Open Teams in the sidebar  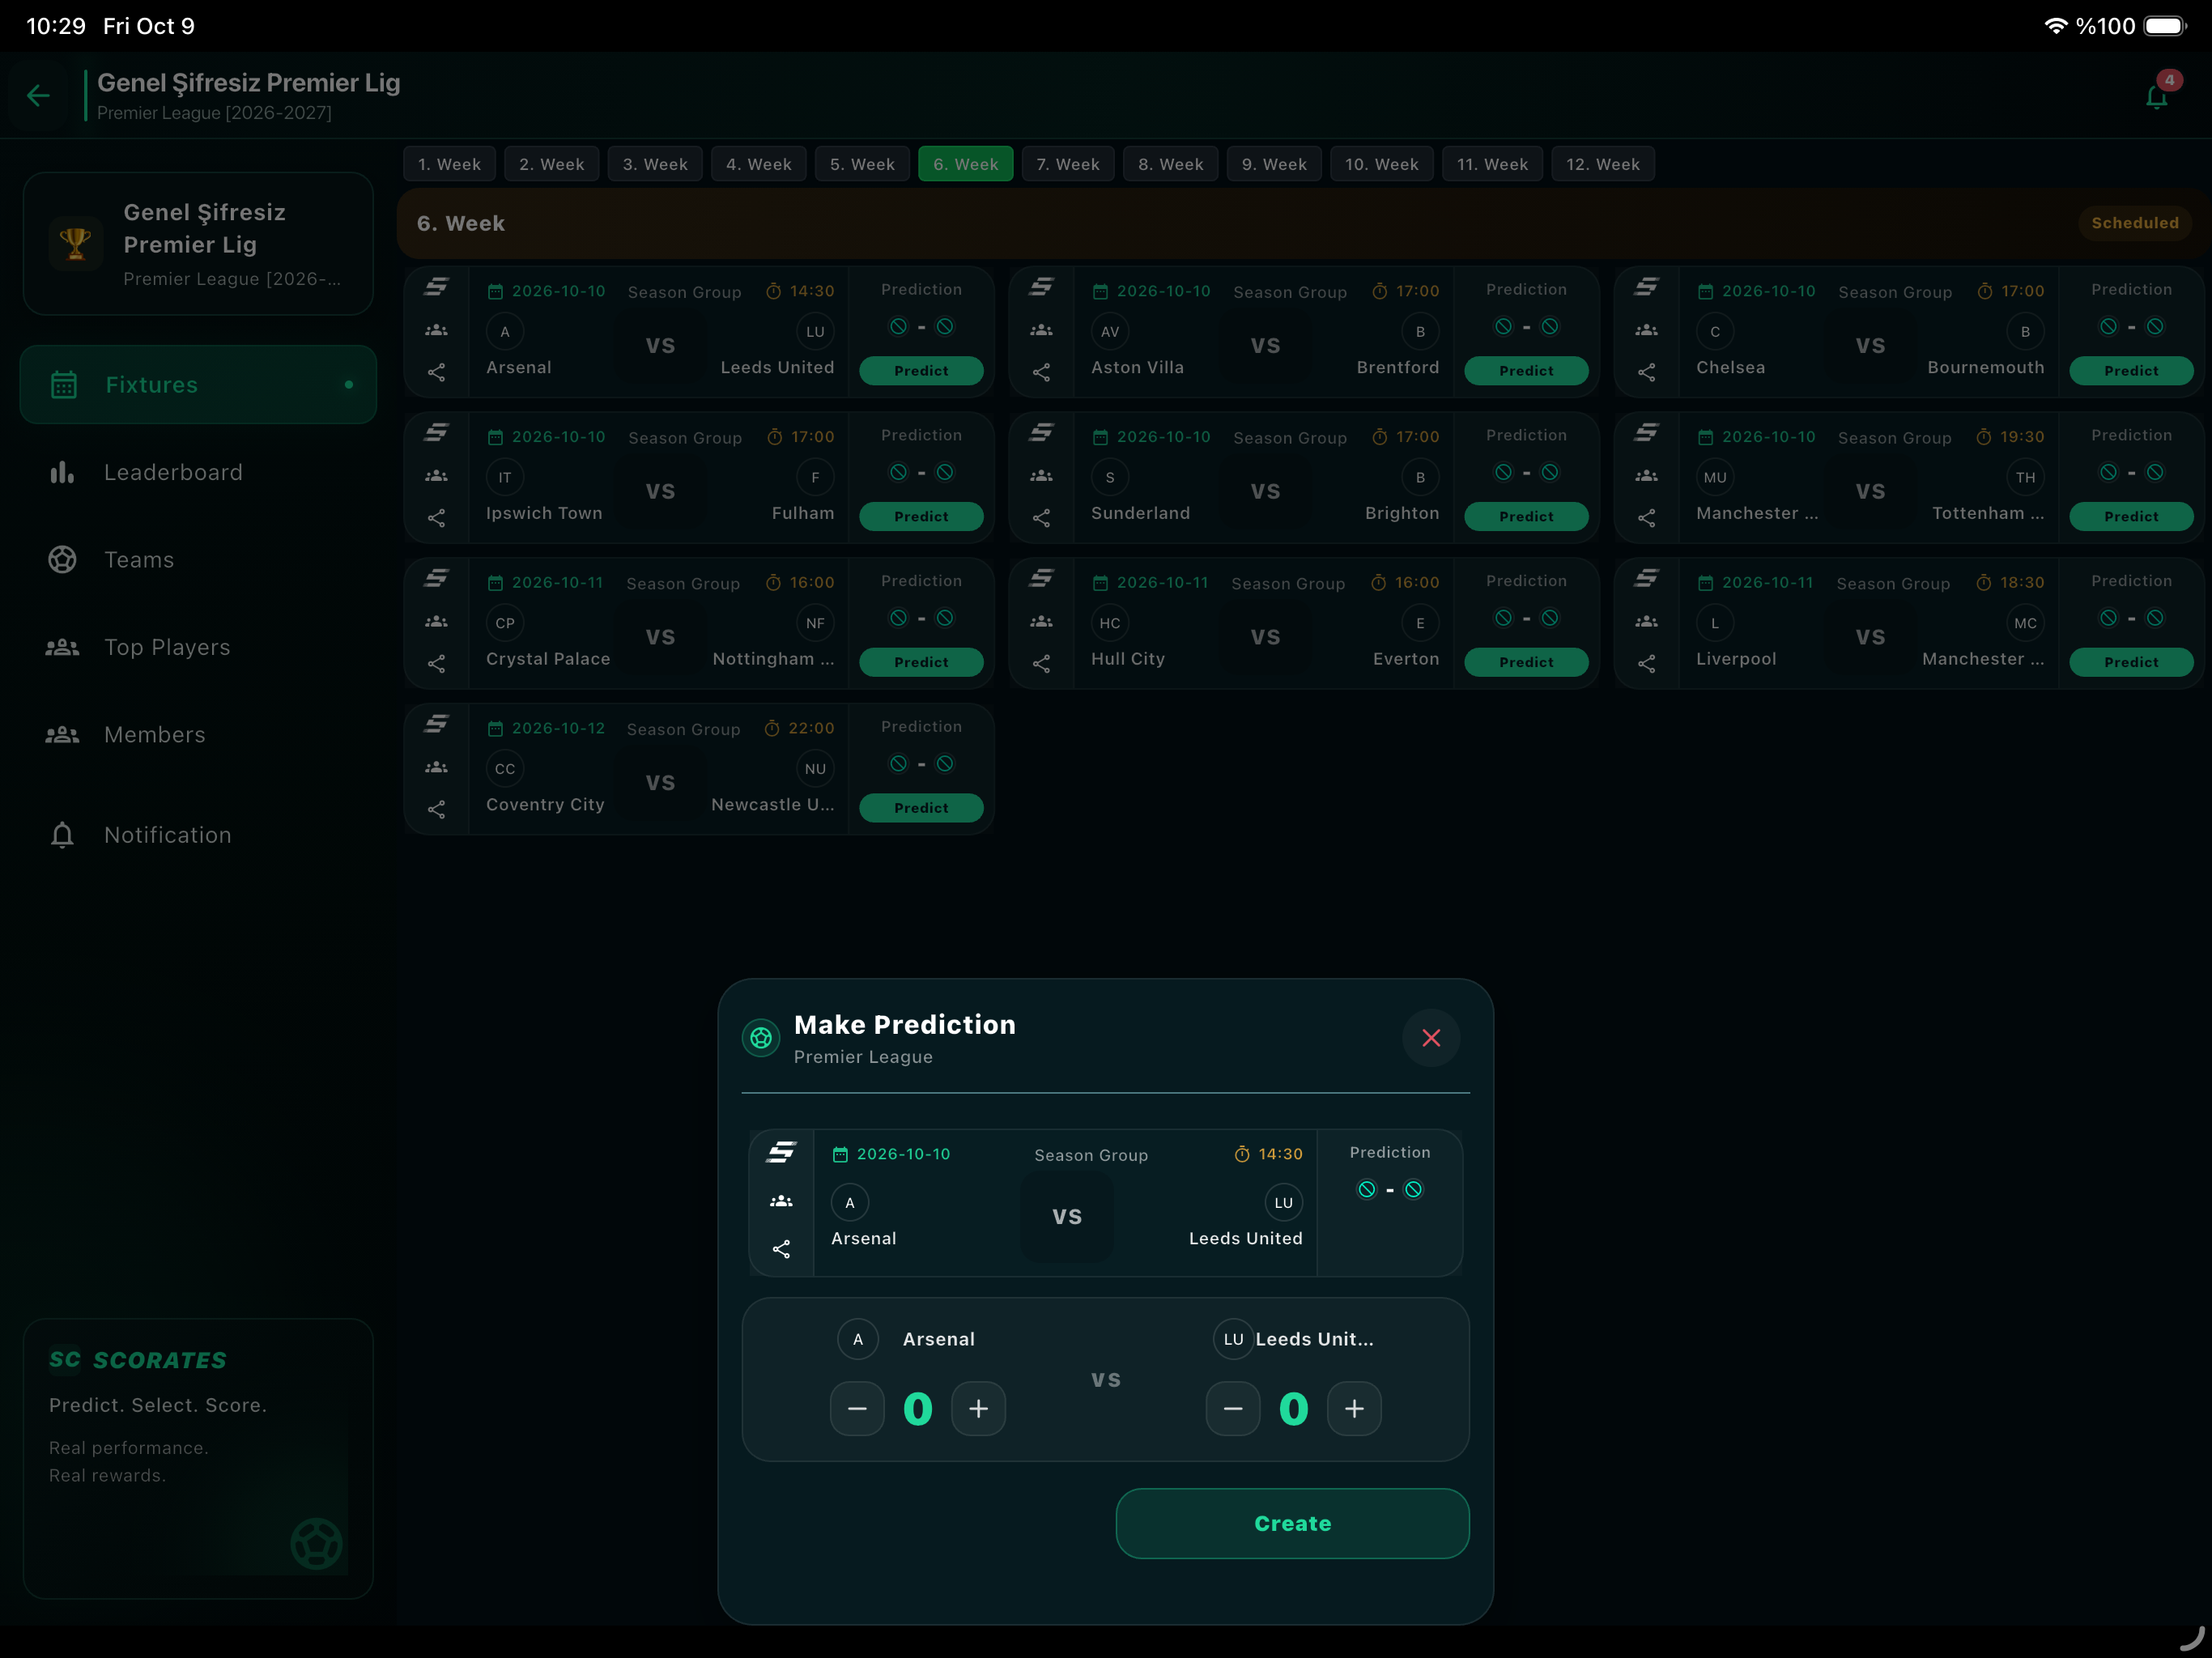tap(198, 560)
